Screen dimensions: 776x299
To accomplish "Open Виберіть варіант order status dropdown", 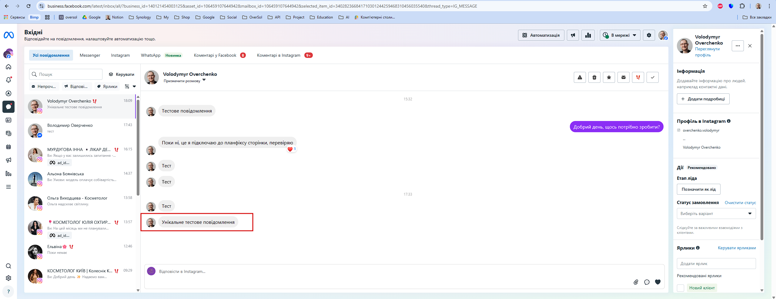I will coord(716,213).
